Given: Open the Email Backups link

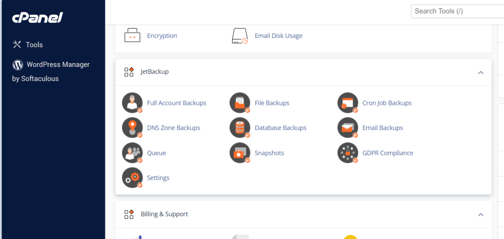Looking at the screenshot, I should click(382, 128).
